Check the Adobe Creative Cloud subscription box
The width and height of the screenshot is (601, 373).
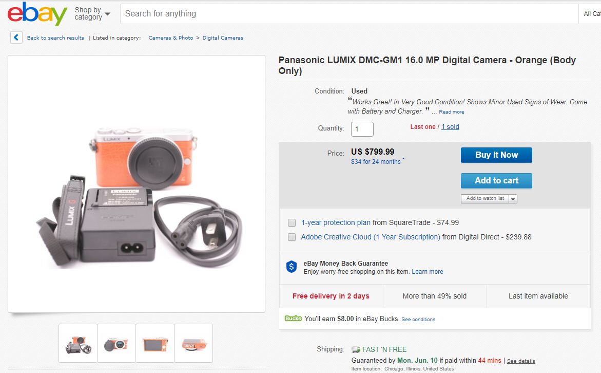[292, 237]
